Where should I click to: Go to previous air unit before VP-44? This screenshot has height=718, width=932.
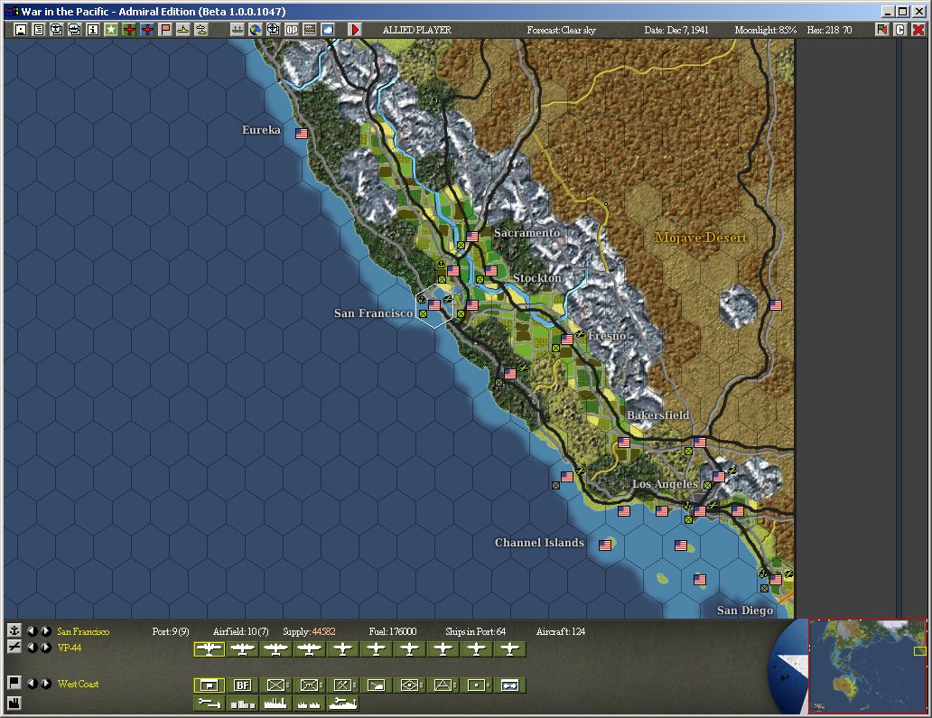tap(33, 648)
